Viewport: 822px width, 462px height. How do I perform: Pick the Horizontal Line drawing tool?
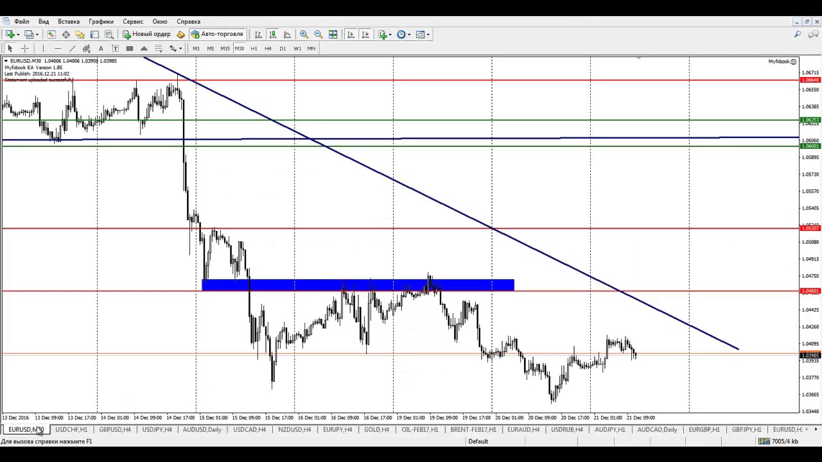58,48
